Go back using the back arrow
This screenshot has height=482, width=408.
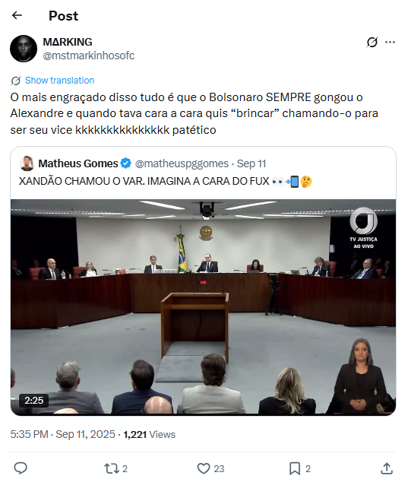(x=17, y=15)
